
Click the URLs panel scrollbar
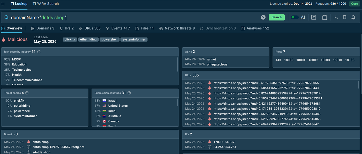coord(358,85)
